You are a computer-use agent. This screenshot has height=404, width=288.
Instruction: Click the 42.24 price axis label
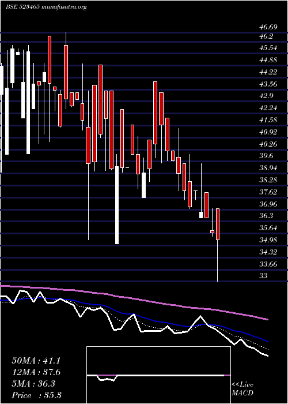tap(267, 108)
